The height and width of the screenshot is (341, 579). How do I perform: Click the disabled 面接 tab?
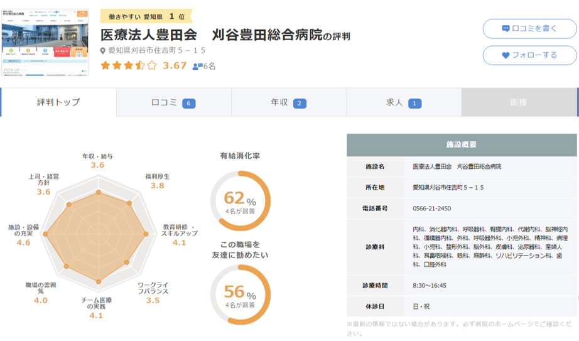point(519,102)
